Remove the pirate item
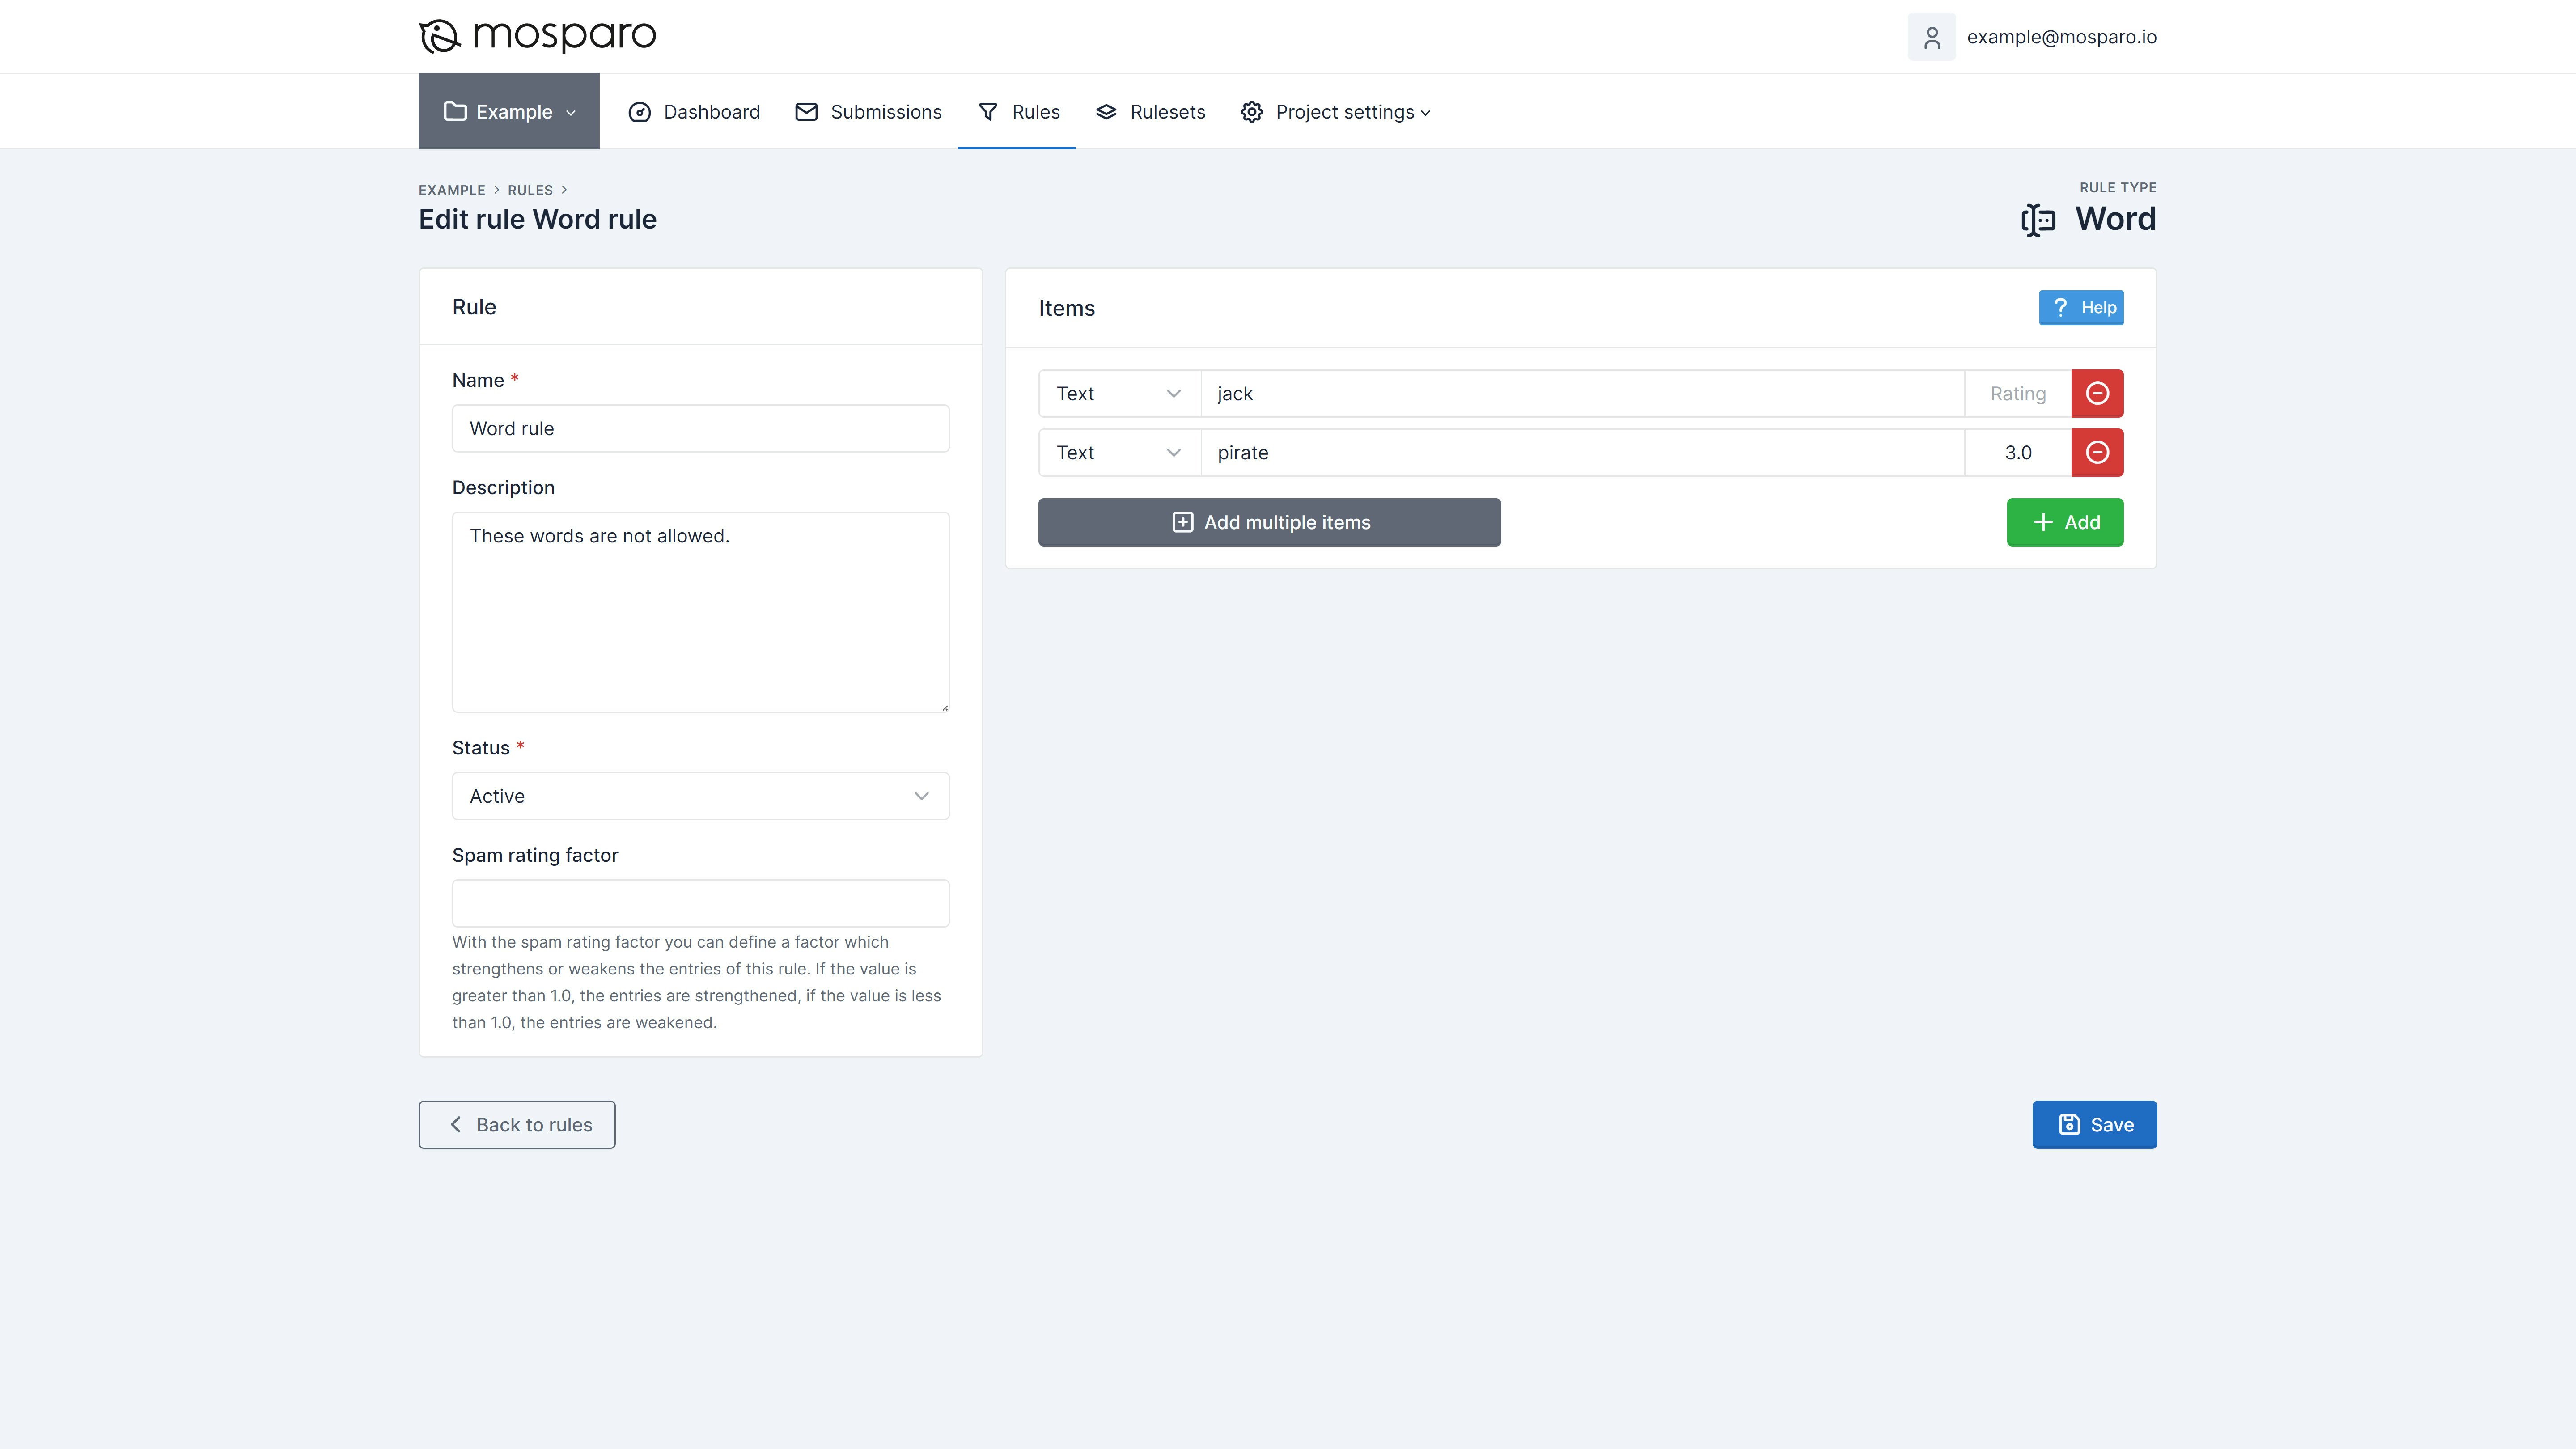This screenshot has height=1449, width=2576. coord(2097,452)
